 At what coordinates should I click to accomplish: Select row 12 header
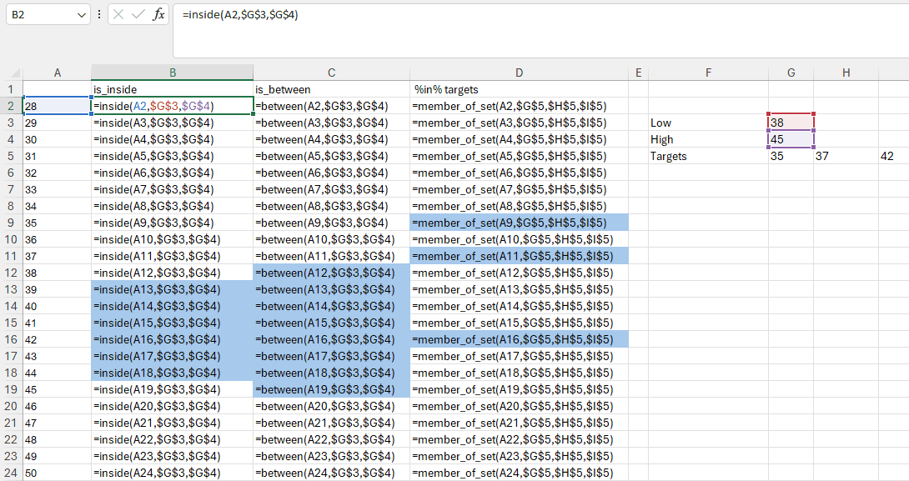point(11,273)
